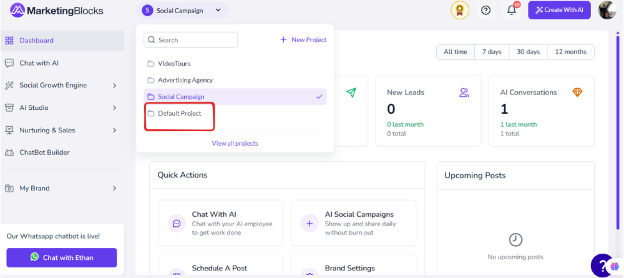624x278 pixels.
Task: Click the Upcoming Posts heading
Action: [475, 176]
